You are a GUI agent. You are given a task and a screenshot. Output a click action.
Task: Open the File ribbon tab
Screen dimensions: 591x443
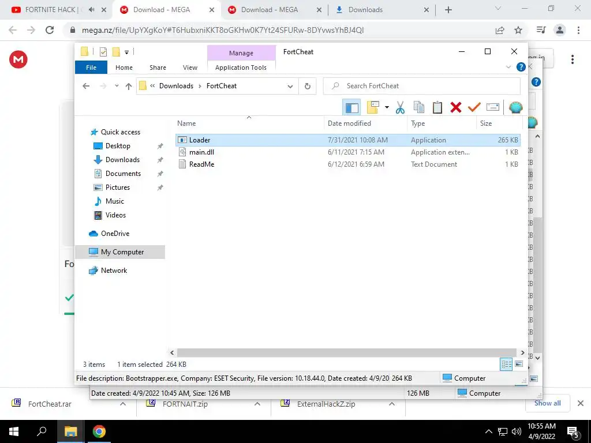pyautogui.click(x=91, y=67)
